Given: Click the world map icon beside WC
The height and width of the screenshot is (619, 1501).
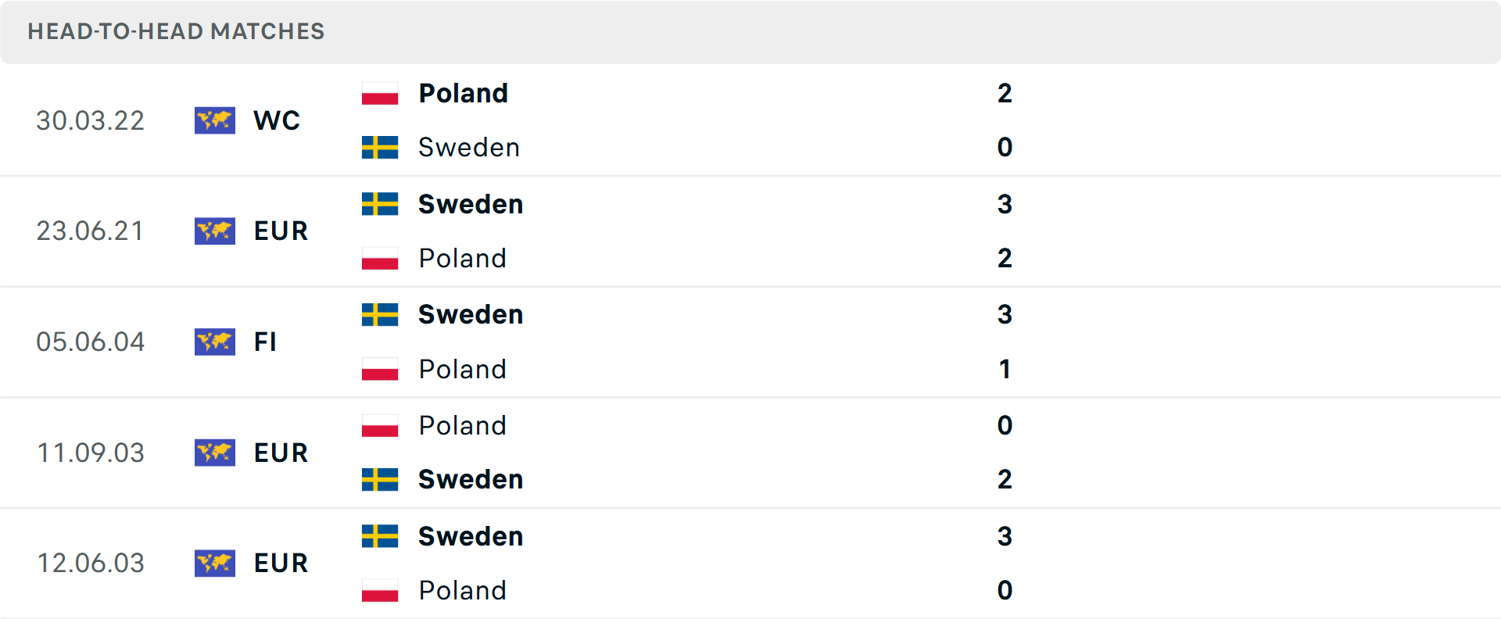Looking at the screenshot, I should [215, 120].
